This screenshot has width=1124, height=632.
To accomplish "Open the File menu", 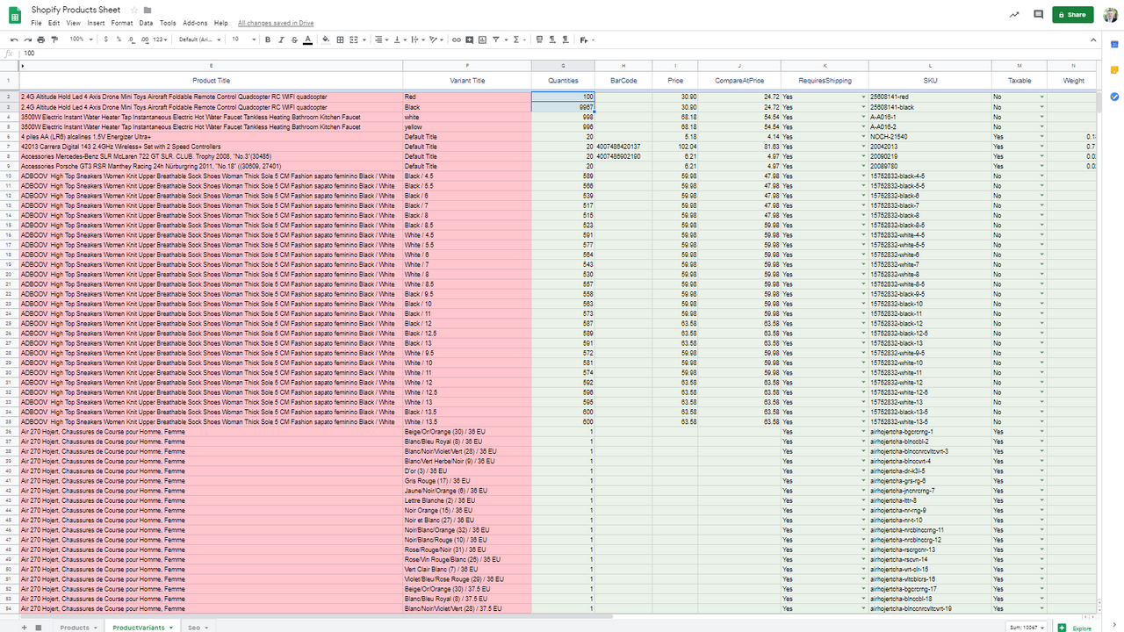I will [36, 23].
